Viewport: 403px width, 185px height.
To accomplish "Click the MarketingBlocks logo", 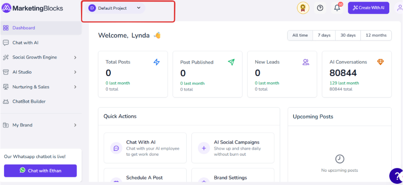I will 32,8.
